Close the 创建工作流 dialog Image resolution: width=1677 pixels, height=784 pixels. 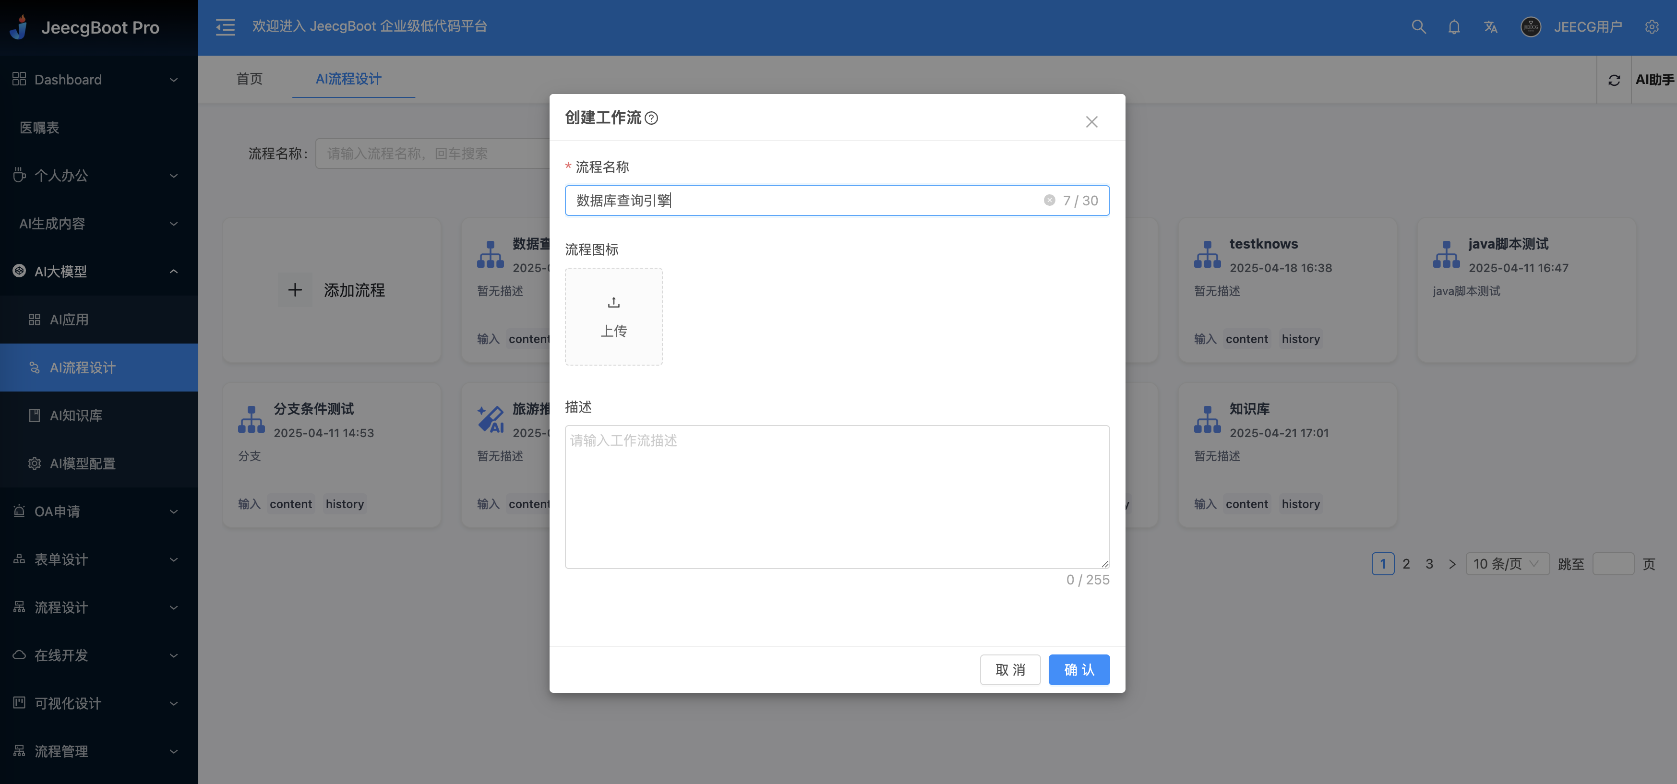pos(1092,122)
